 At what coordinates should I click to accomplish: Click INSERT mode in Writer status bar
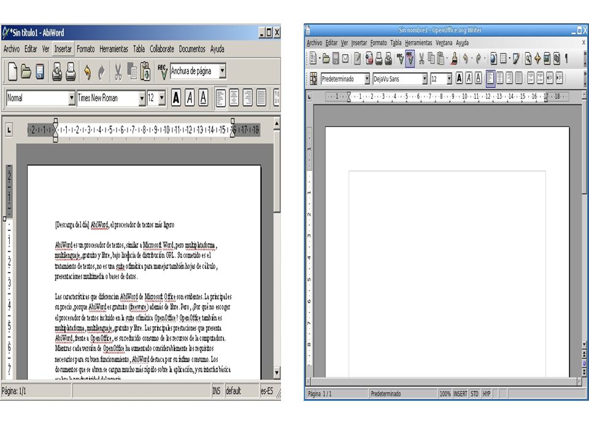[x=460, y=394]
